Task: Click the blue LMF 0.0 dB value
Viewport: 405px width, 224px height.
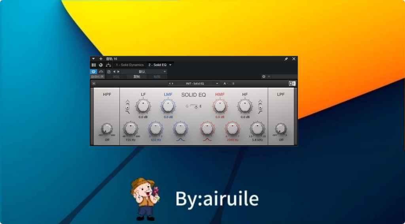Action: coord(168,117)
